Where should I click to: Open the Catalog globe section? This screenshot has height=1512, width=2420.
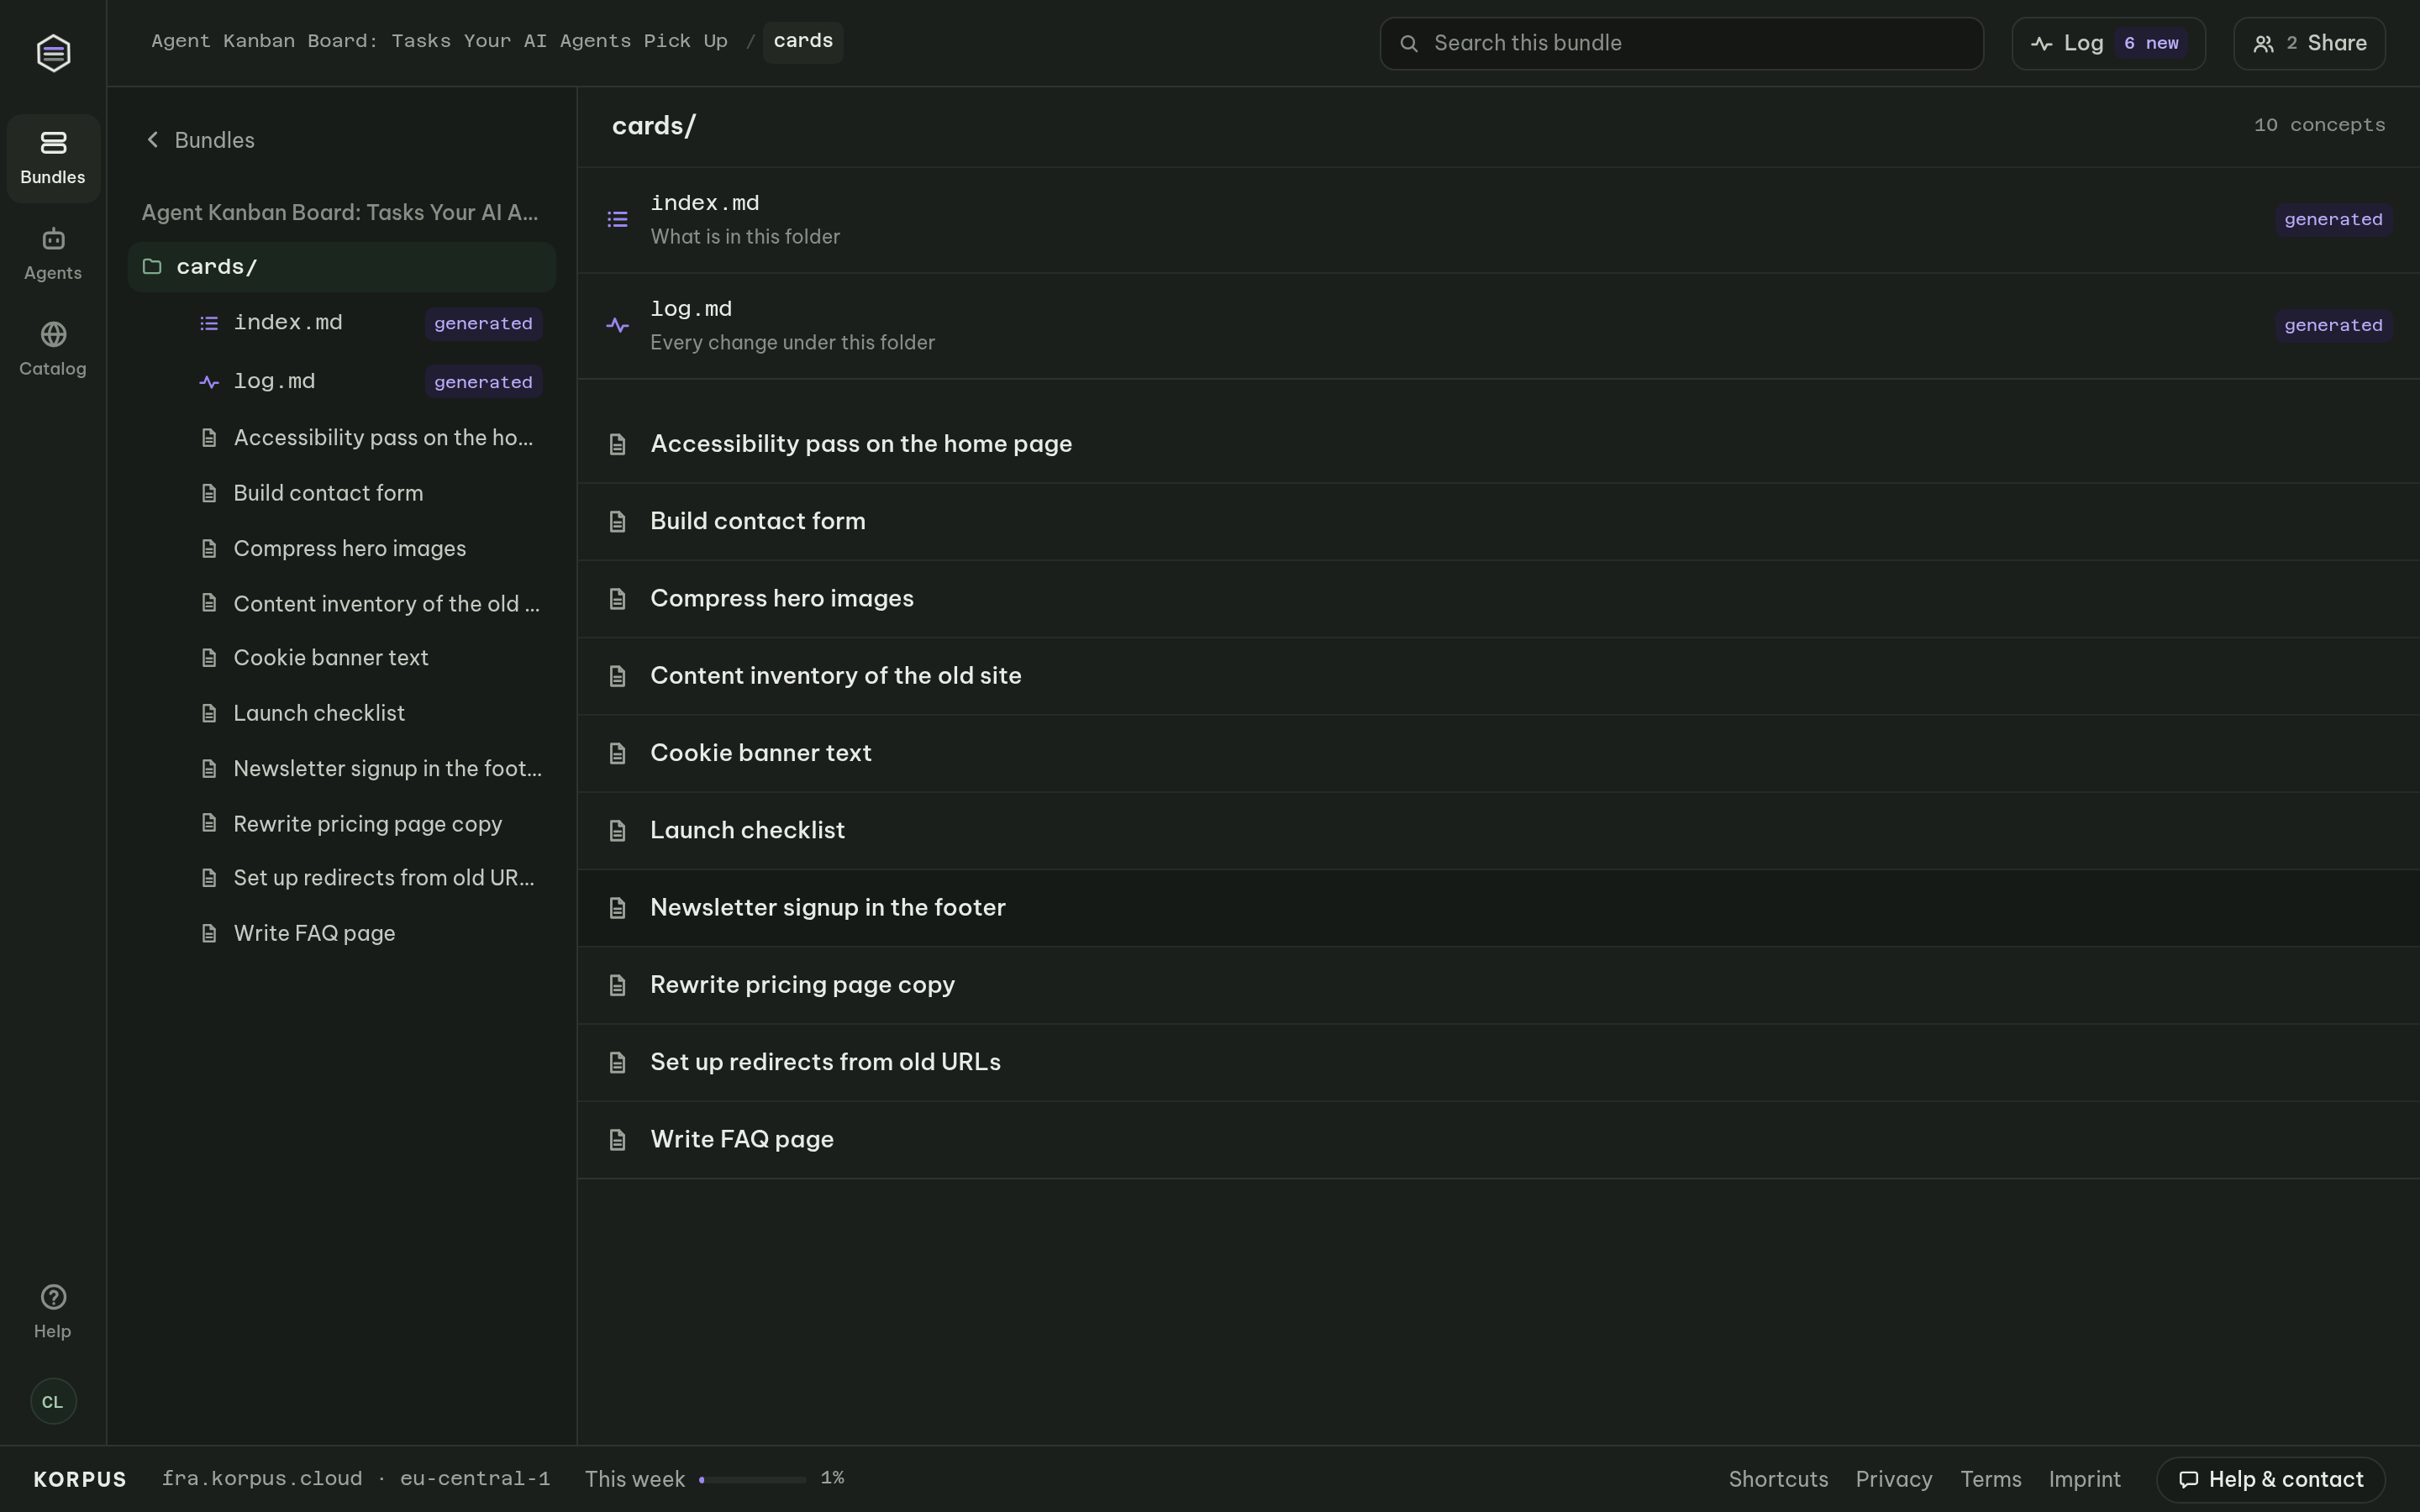(x=53, y=349)
